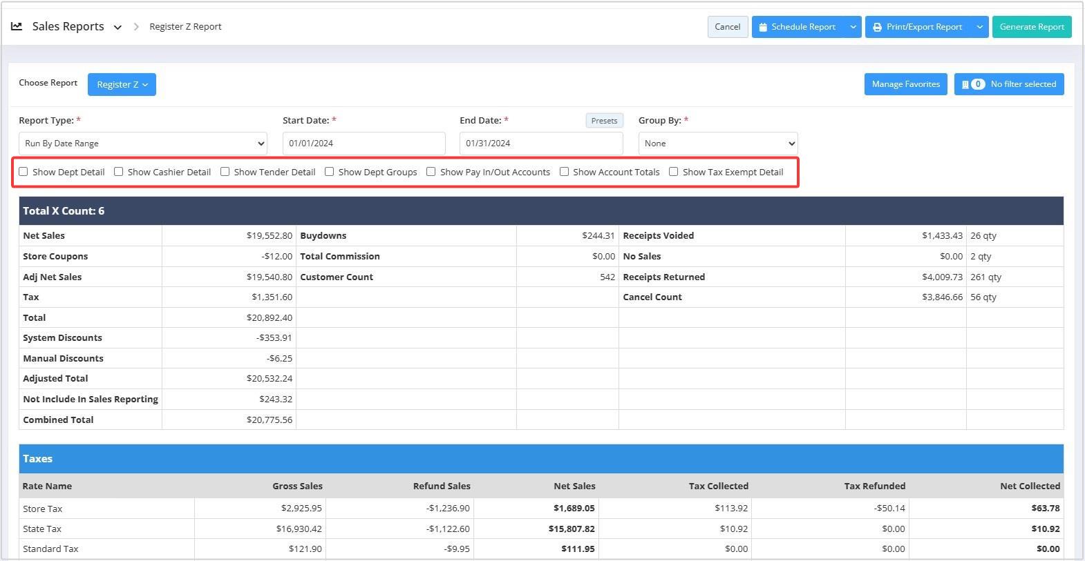Viewport: 1085px width, 561px height.
Task: Click the Adjusted Total value $20,532.24
Action: 269,379
